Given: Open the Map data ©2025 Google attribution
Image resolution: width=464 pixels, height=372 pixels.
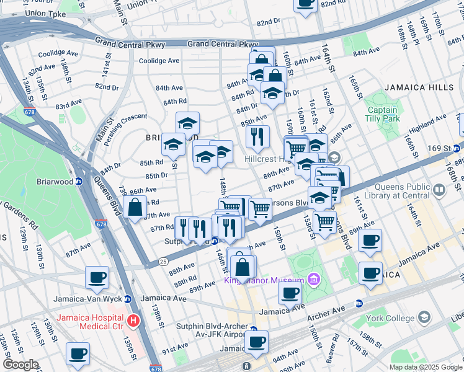Looking at the screenshot, I should 425,367.
